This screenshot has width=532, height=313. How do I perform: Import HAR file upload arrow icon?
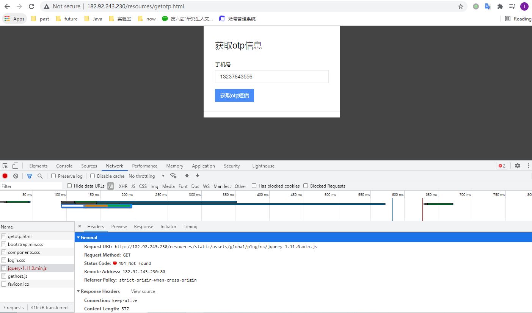pyautogui.click(x=187, y=176)
